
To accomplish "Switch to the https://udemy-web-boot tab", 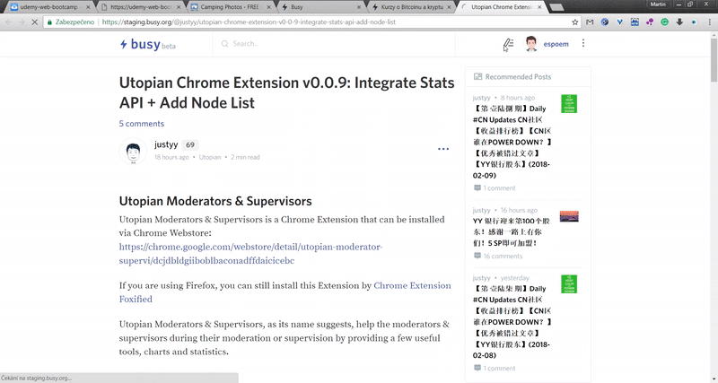I will tap(140, 7).
